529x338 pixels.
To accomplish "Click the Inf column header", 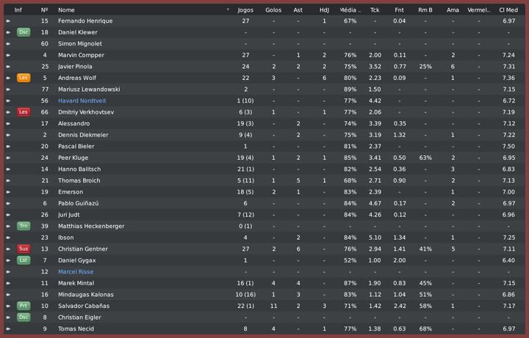I will 18,10.
